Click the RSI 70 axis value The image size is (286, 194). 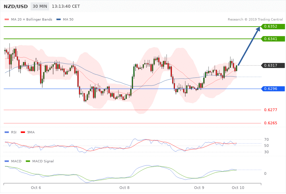pyautogui.click(x=266, y=140)
